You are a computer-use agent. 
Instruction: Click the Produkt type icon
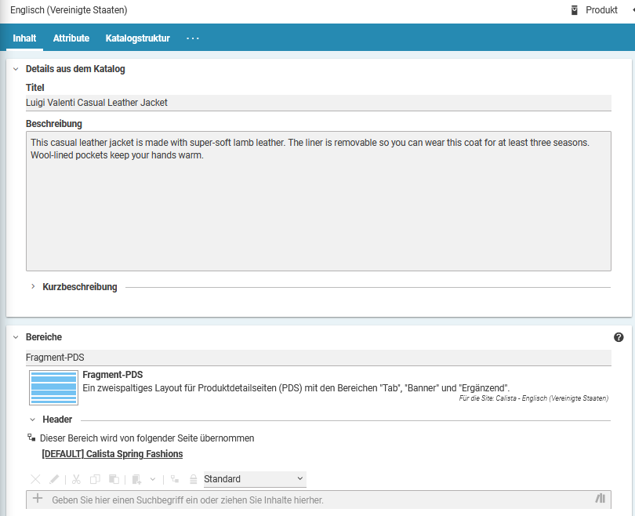click(x=575, y=10)
